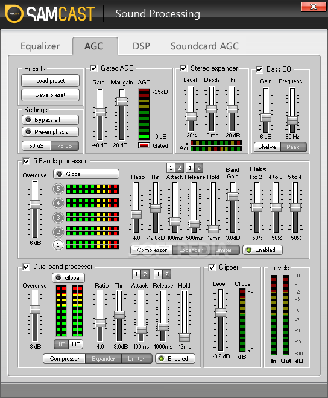
Task: Click Clipper Level slider handle
Action: tap(221, 312)
